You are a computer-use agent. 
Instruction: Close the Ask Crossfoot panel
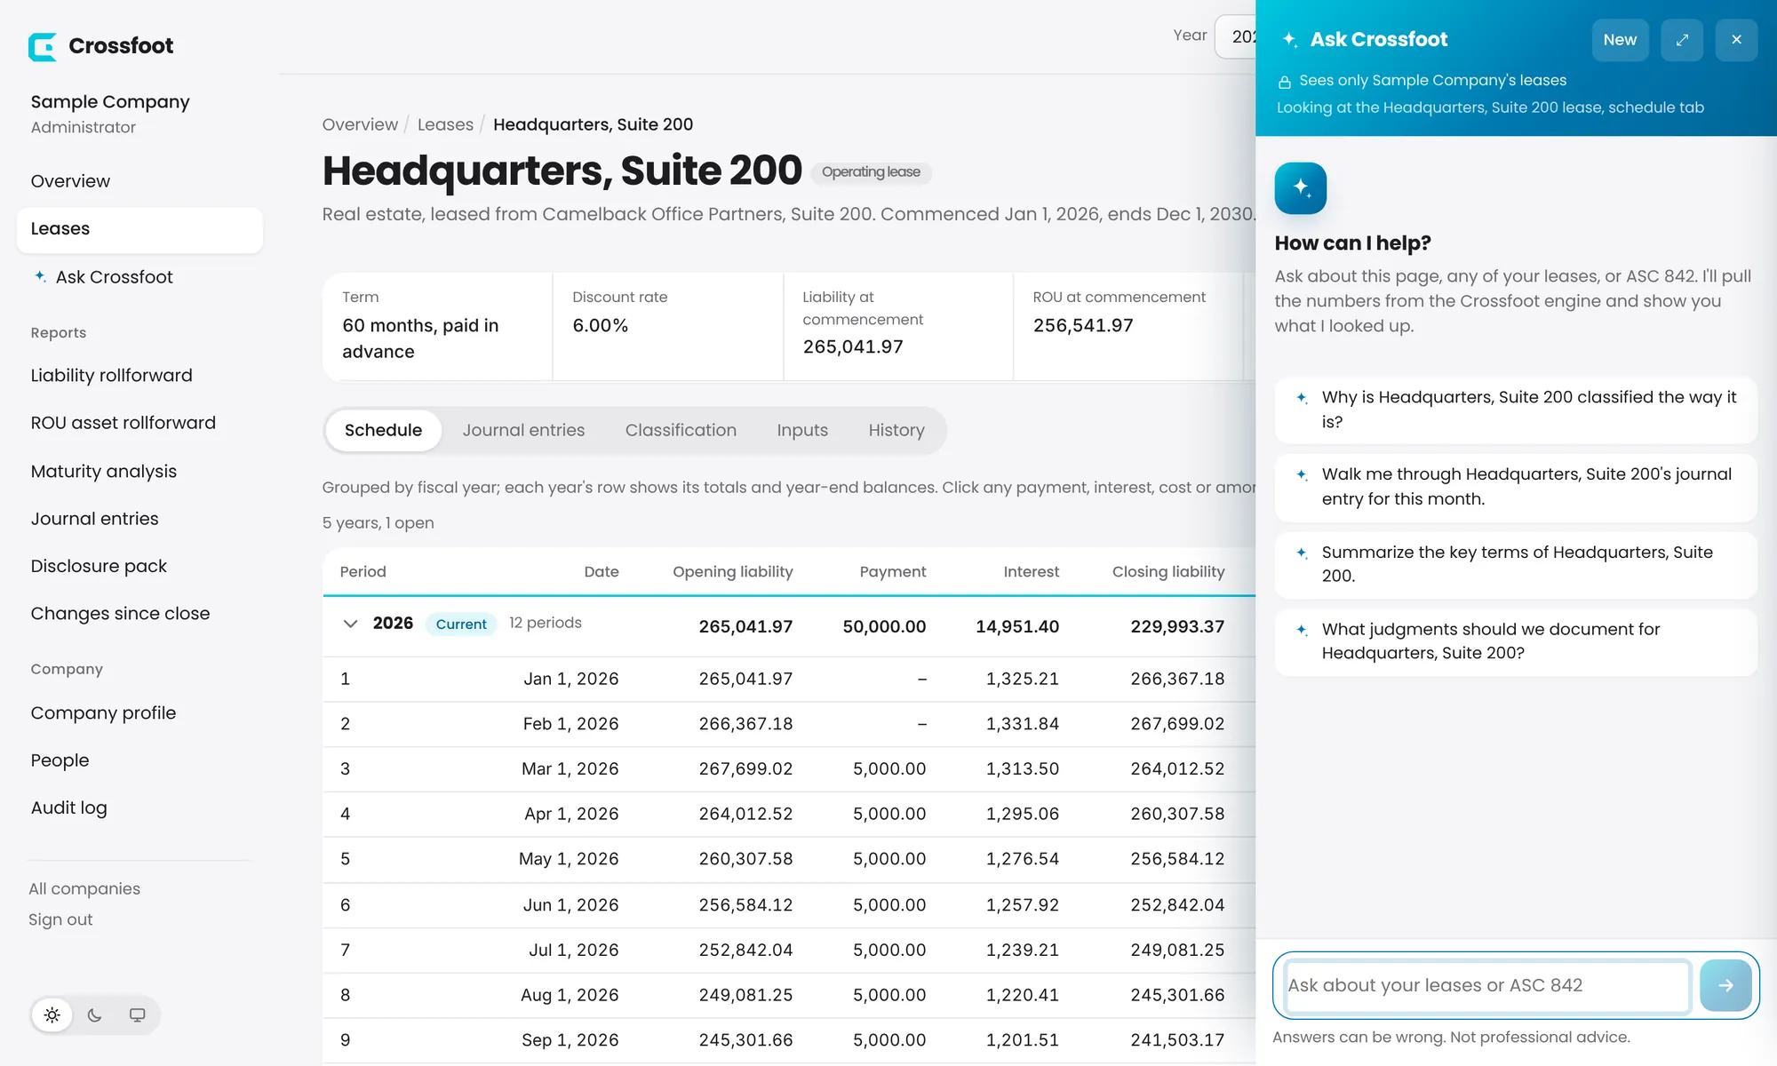(x=1736, y=40)
